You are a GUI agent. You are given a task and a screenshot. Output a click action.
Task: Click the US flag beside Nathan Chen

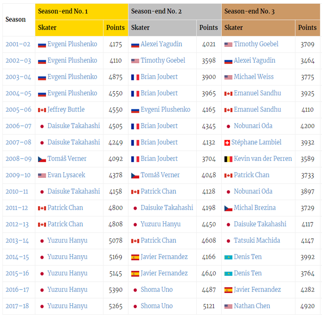pos(228,307)
